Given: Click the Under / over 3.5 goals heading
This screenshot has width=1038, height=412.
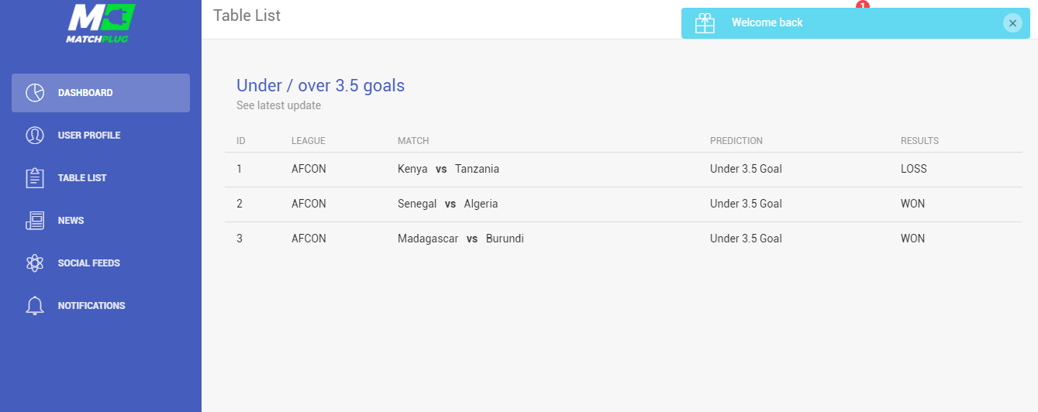Looking at the screenshot, I should [x=320, y=85].
